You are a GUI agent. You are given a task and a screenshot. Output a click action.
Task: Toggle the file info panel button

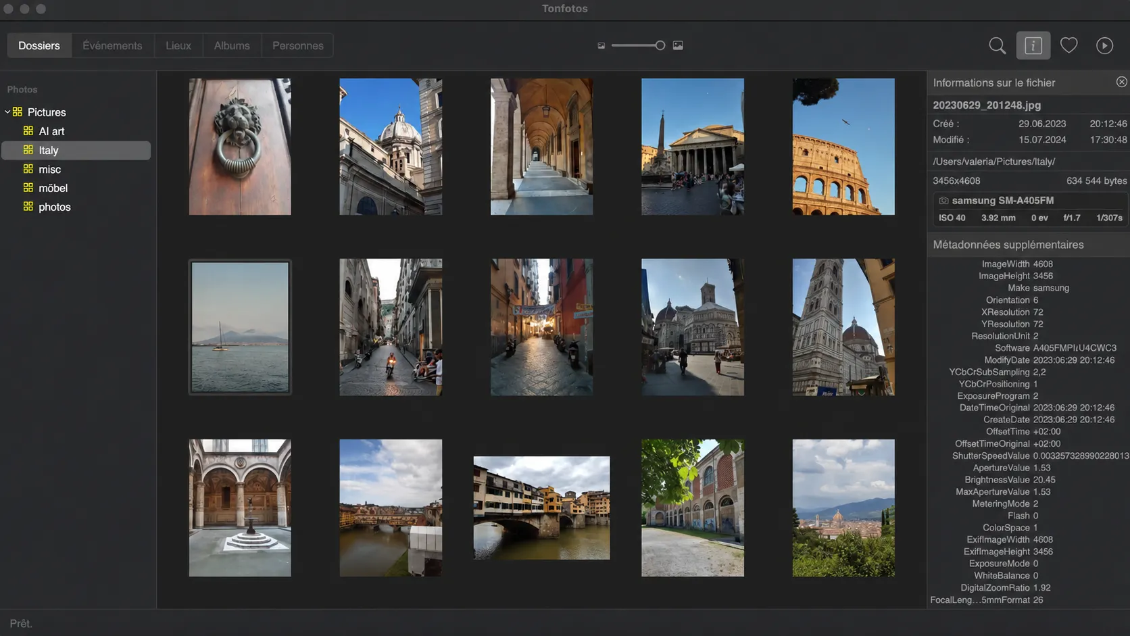[1033, 45]
